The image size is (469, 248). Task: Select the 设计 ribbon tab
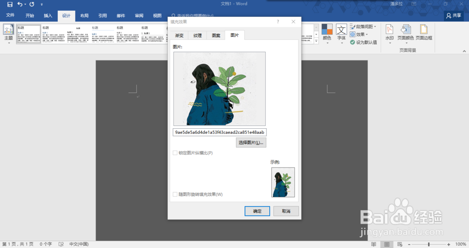pos(66,15)
